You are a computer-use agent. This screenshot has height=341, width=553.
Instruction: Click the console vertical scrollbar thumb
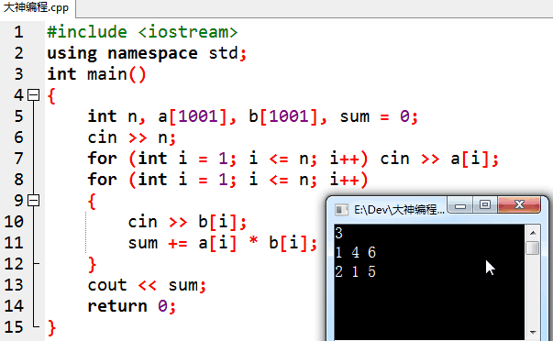533,247
